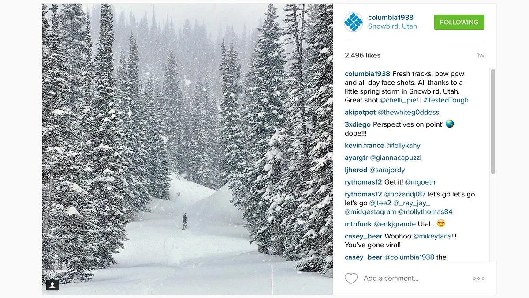
Task: Open akipotpot commenter profile
Action: tap(360, 113)
